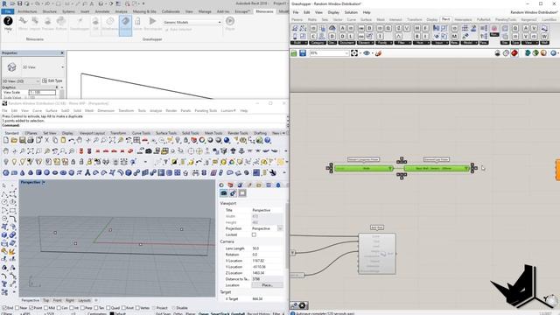Click the Save icon in Grasshopper canvas toolbar

303,53
